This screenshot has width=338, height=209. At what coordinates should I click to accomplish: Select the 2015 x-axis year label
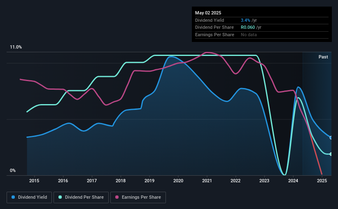[34, 181]
